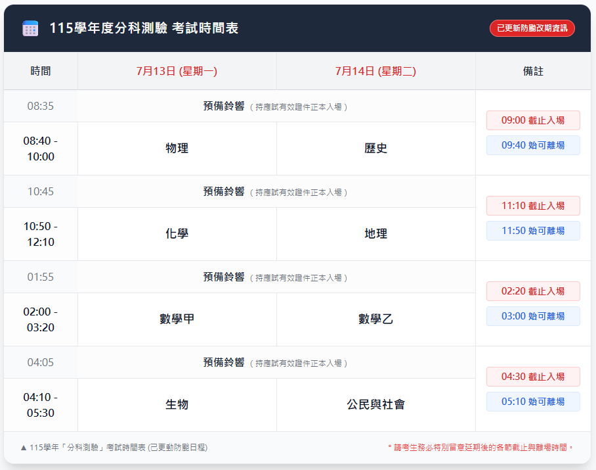596x470 pixels.
Task: Click the 11:50 始可離場 tag
Action: (x=533, y=231)
